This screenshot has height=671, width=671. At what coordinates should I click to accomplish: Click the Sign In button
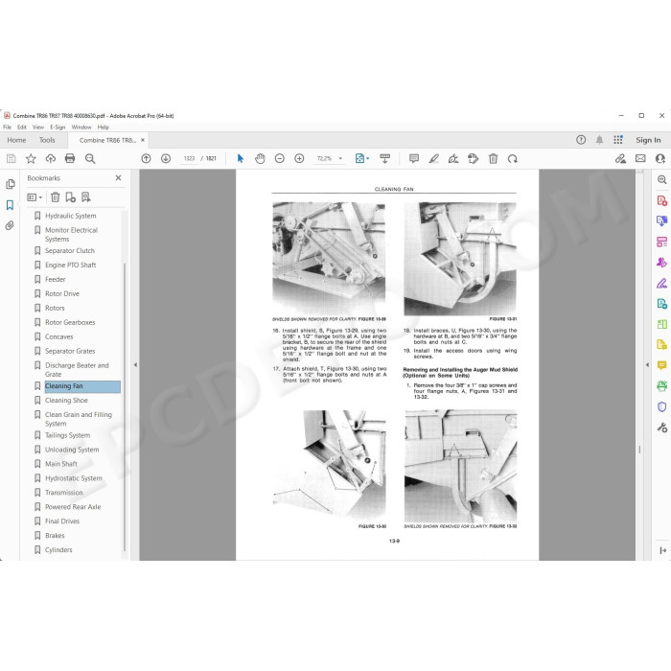648,140
